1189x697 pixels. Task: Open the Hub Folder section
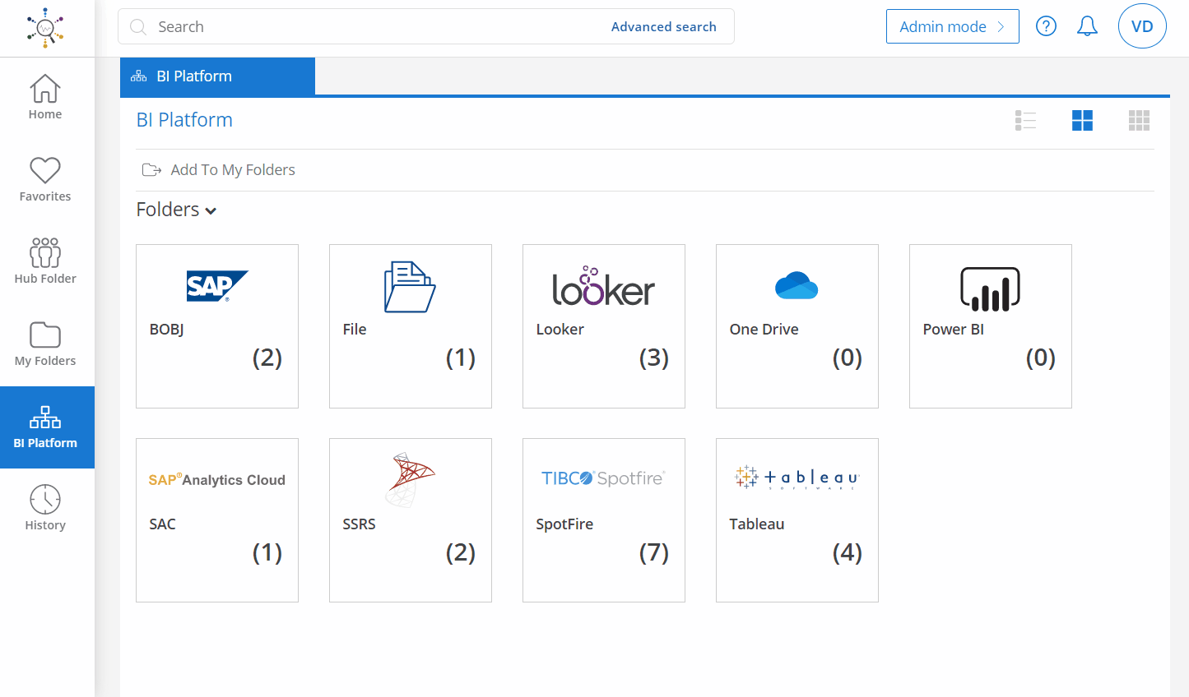(x=44, y=259)
